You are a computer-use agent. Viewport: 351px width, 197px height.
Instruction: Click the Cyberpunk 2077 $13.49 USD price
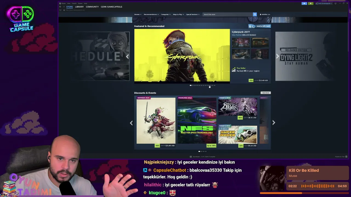[x=263, y=80]
